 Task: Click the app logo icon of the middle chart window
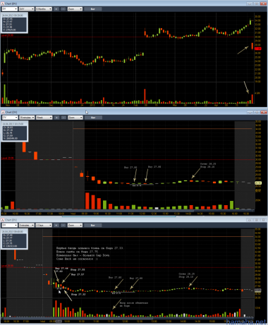click(x=3, y=112)
